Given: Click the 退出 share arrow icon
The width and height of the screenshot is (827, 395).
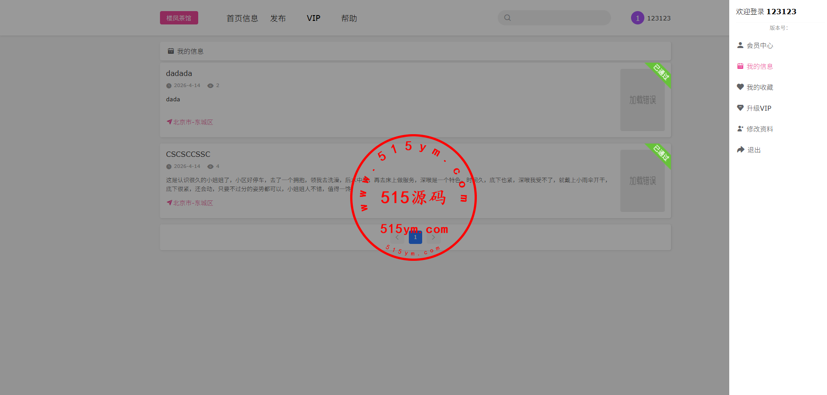Looking at the screenshot, I should pyautogui.click(x=740, y=150).
